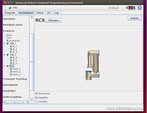
Task: Click the horizontal scrollbar thumb
Action: 15,102
